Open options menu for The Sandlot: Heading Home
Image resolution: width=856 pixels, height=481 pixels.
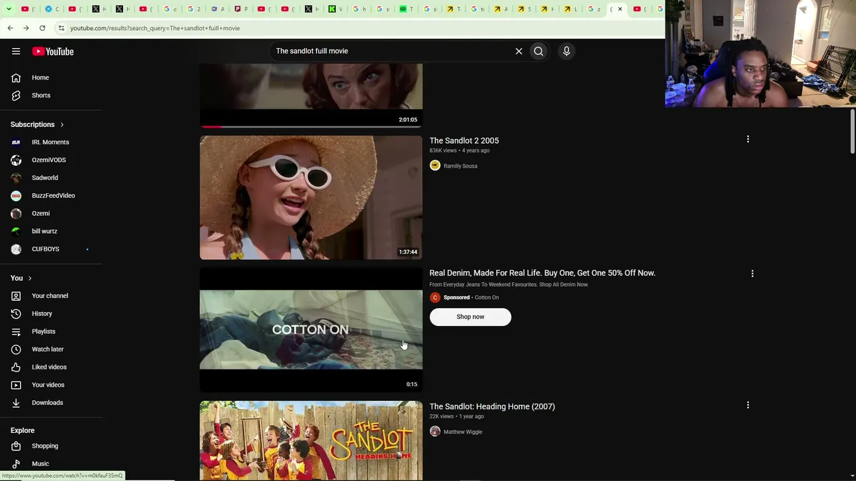coord(748,406)
